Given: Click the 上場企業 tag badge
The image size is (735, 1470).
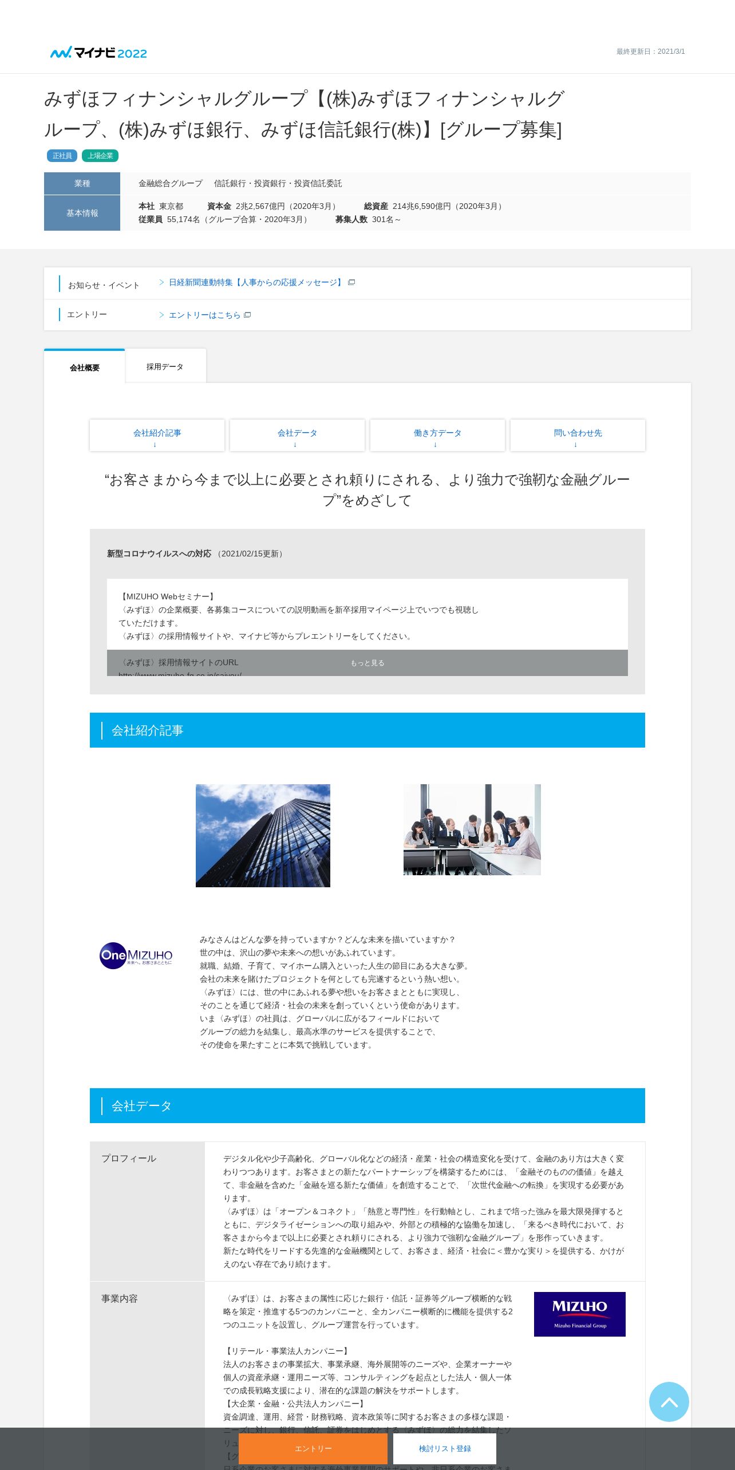Looking at the screenshot, I should [100, 156].
